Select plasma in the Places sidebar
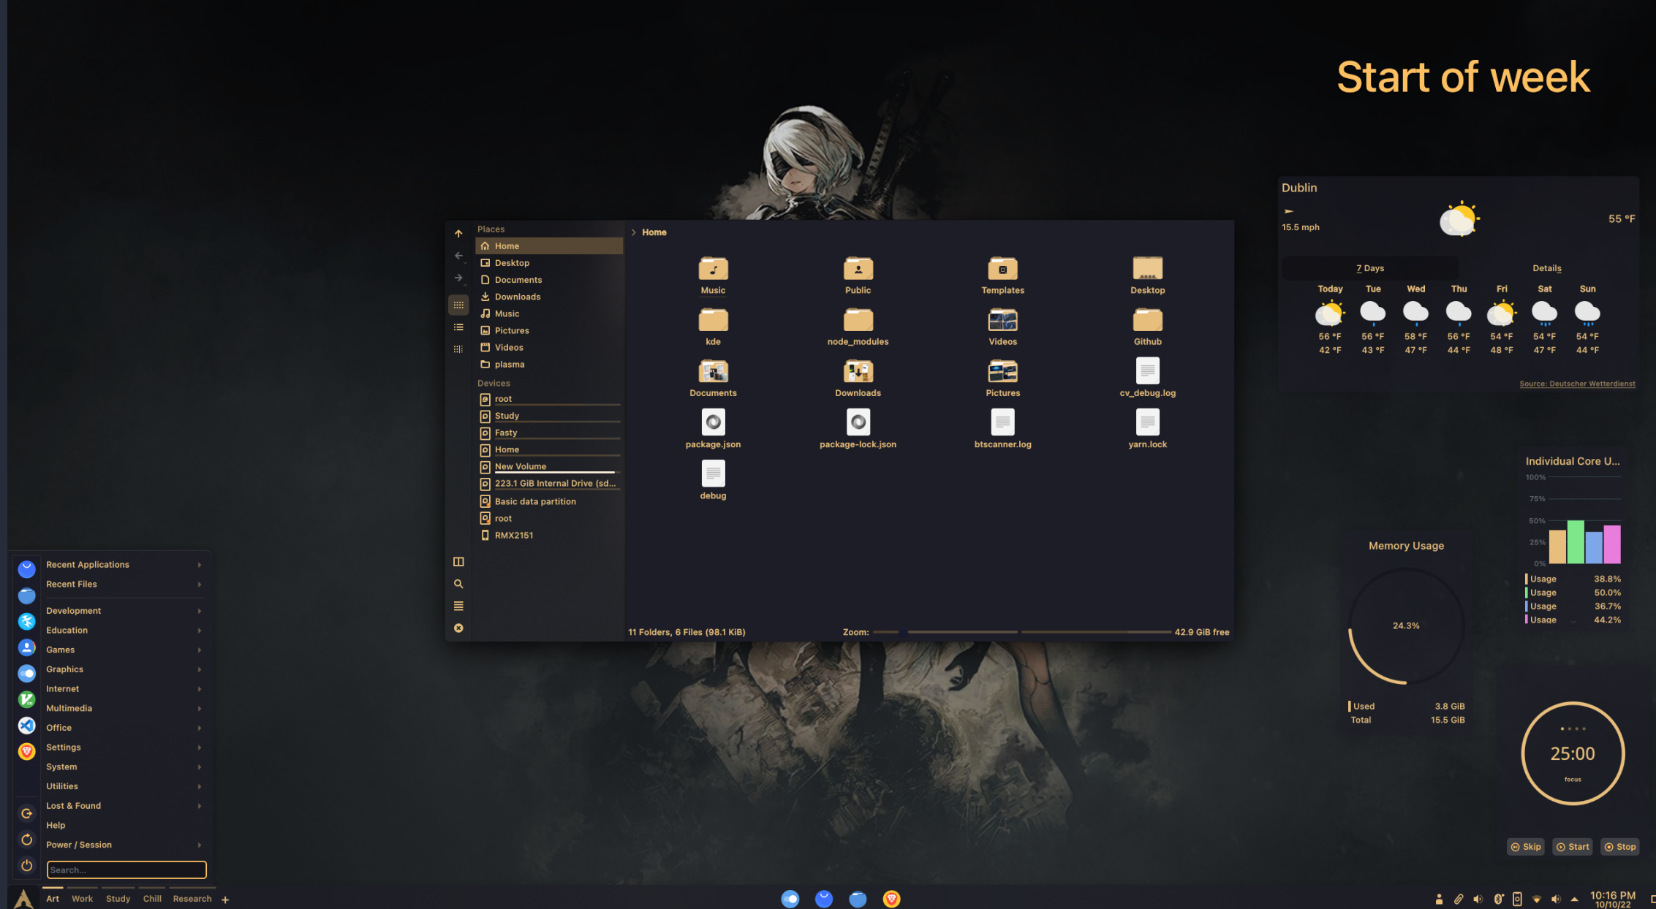This screenshot has width=1656, height=909. (x=549, y=365)
